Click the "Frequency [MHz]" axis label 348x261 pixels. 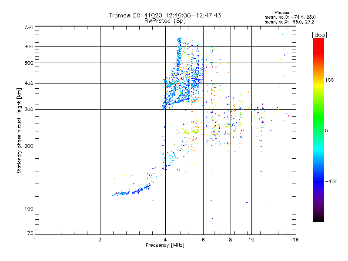click(x=165, y=245)
